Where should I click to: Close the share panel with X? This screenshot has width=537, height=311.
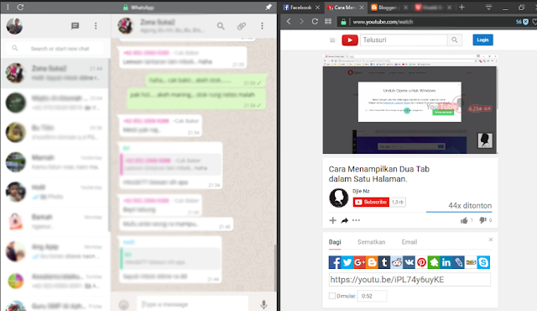pyautogui.click(x=490, y=240)
